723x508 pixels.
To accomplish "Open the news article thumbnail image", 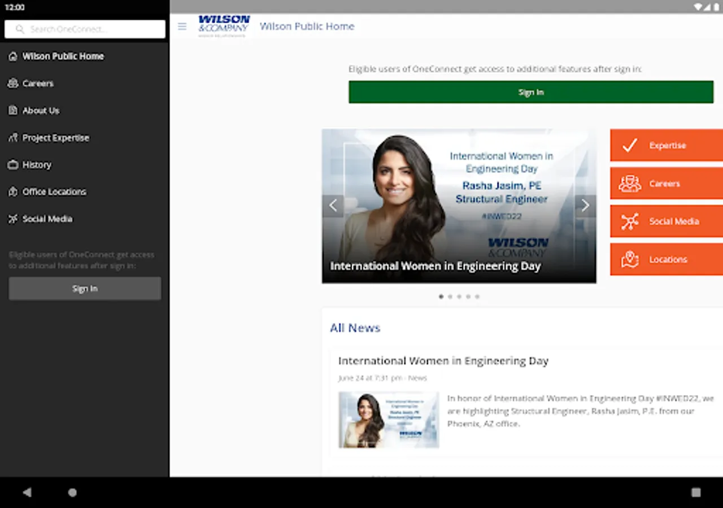I will pos(389,420).
